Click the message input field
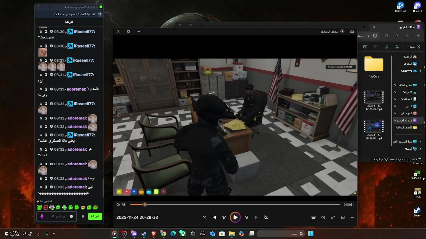The width and height of the screenshot is (426, 239). pos(57,216)
